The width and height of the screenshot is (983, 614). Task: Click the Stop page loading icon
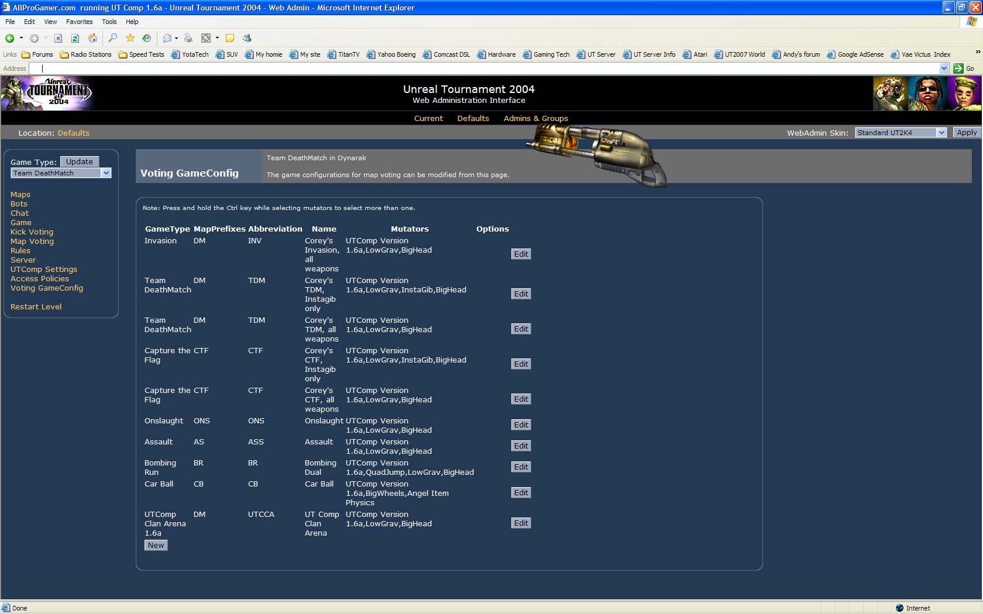click(58, 38)
